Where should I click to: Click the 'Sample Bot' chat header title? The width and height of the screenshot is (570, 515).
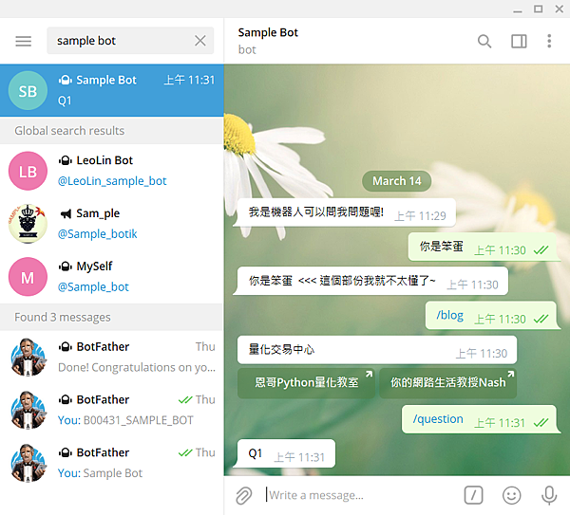268,32
